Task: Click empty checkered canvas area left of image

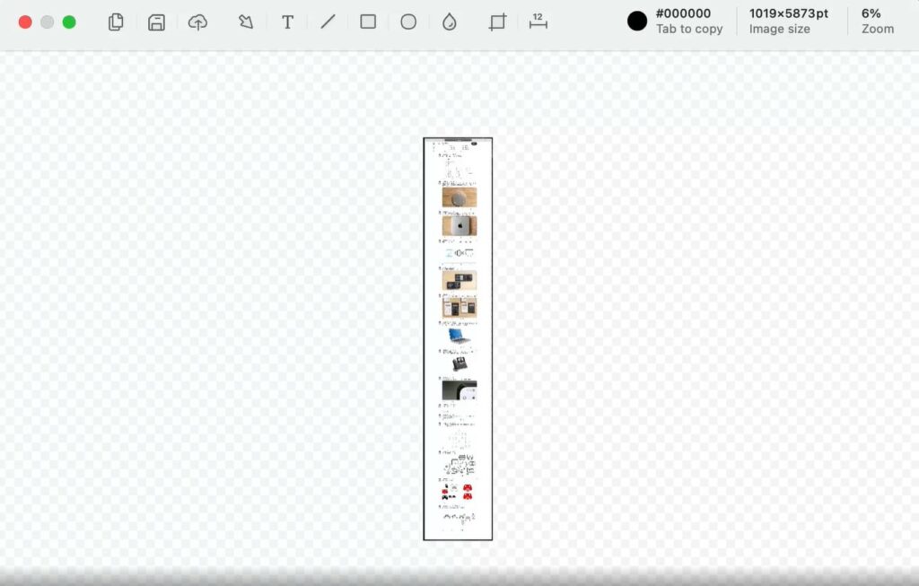Action: tap(224, 314)
